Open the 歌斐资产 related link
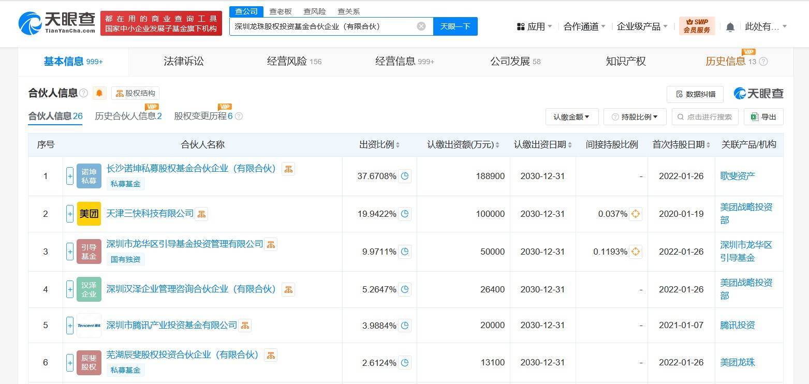The height and width of the screenshot is (384, 809). [738, 176]
